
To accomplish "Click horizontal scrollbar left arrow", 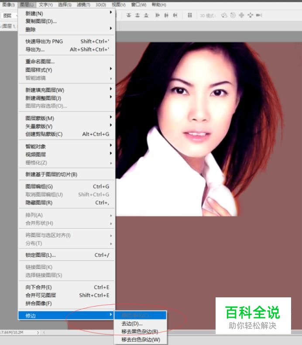I will click(x=44, y=332).
